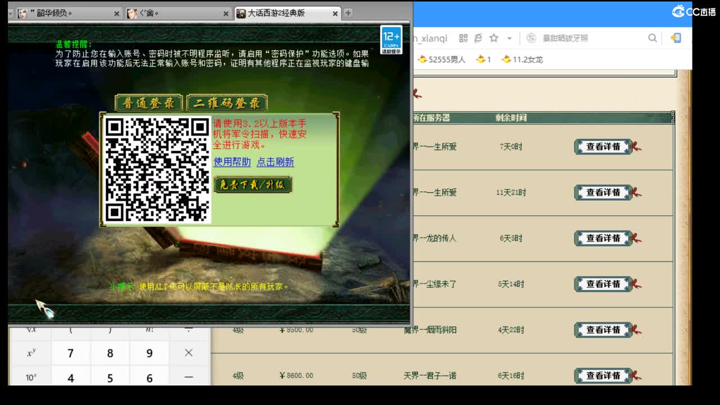This screenshot has height=405, width=720.
Task: Click the 剩余时间 column header
Action: 511,118
